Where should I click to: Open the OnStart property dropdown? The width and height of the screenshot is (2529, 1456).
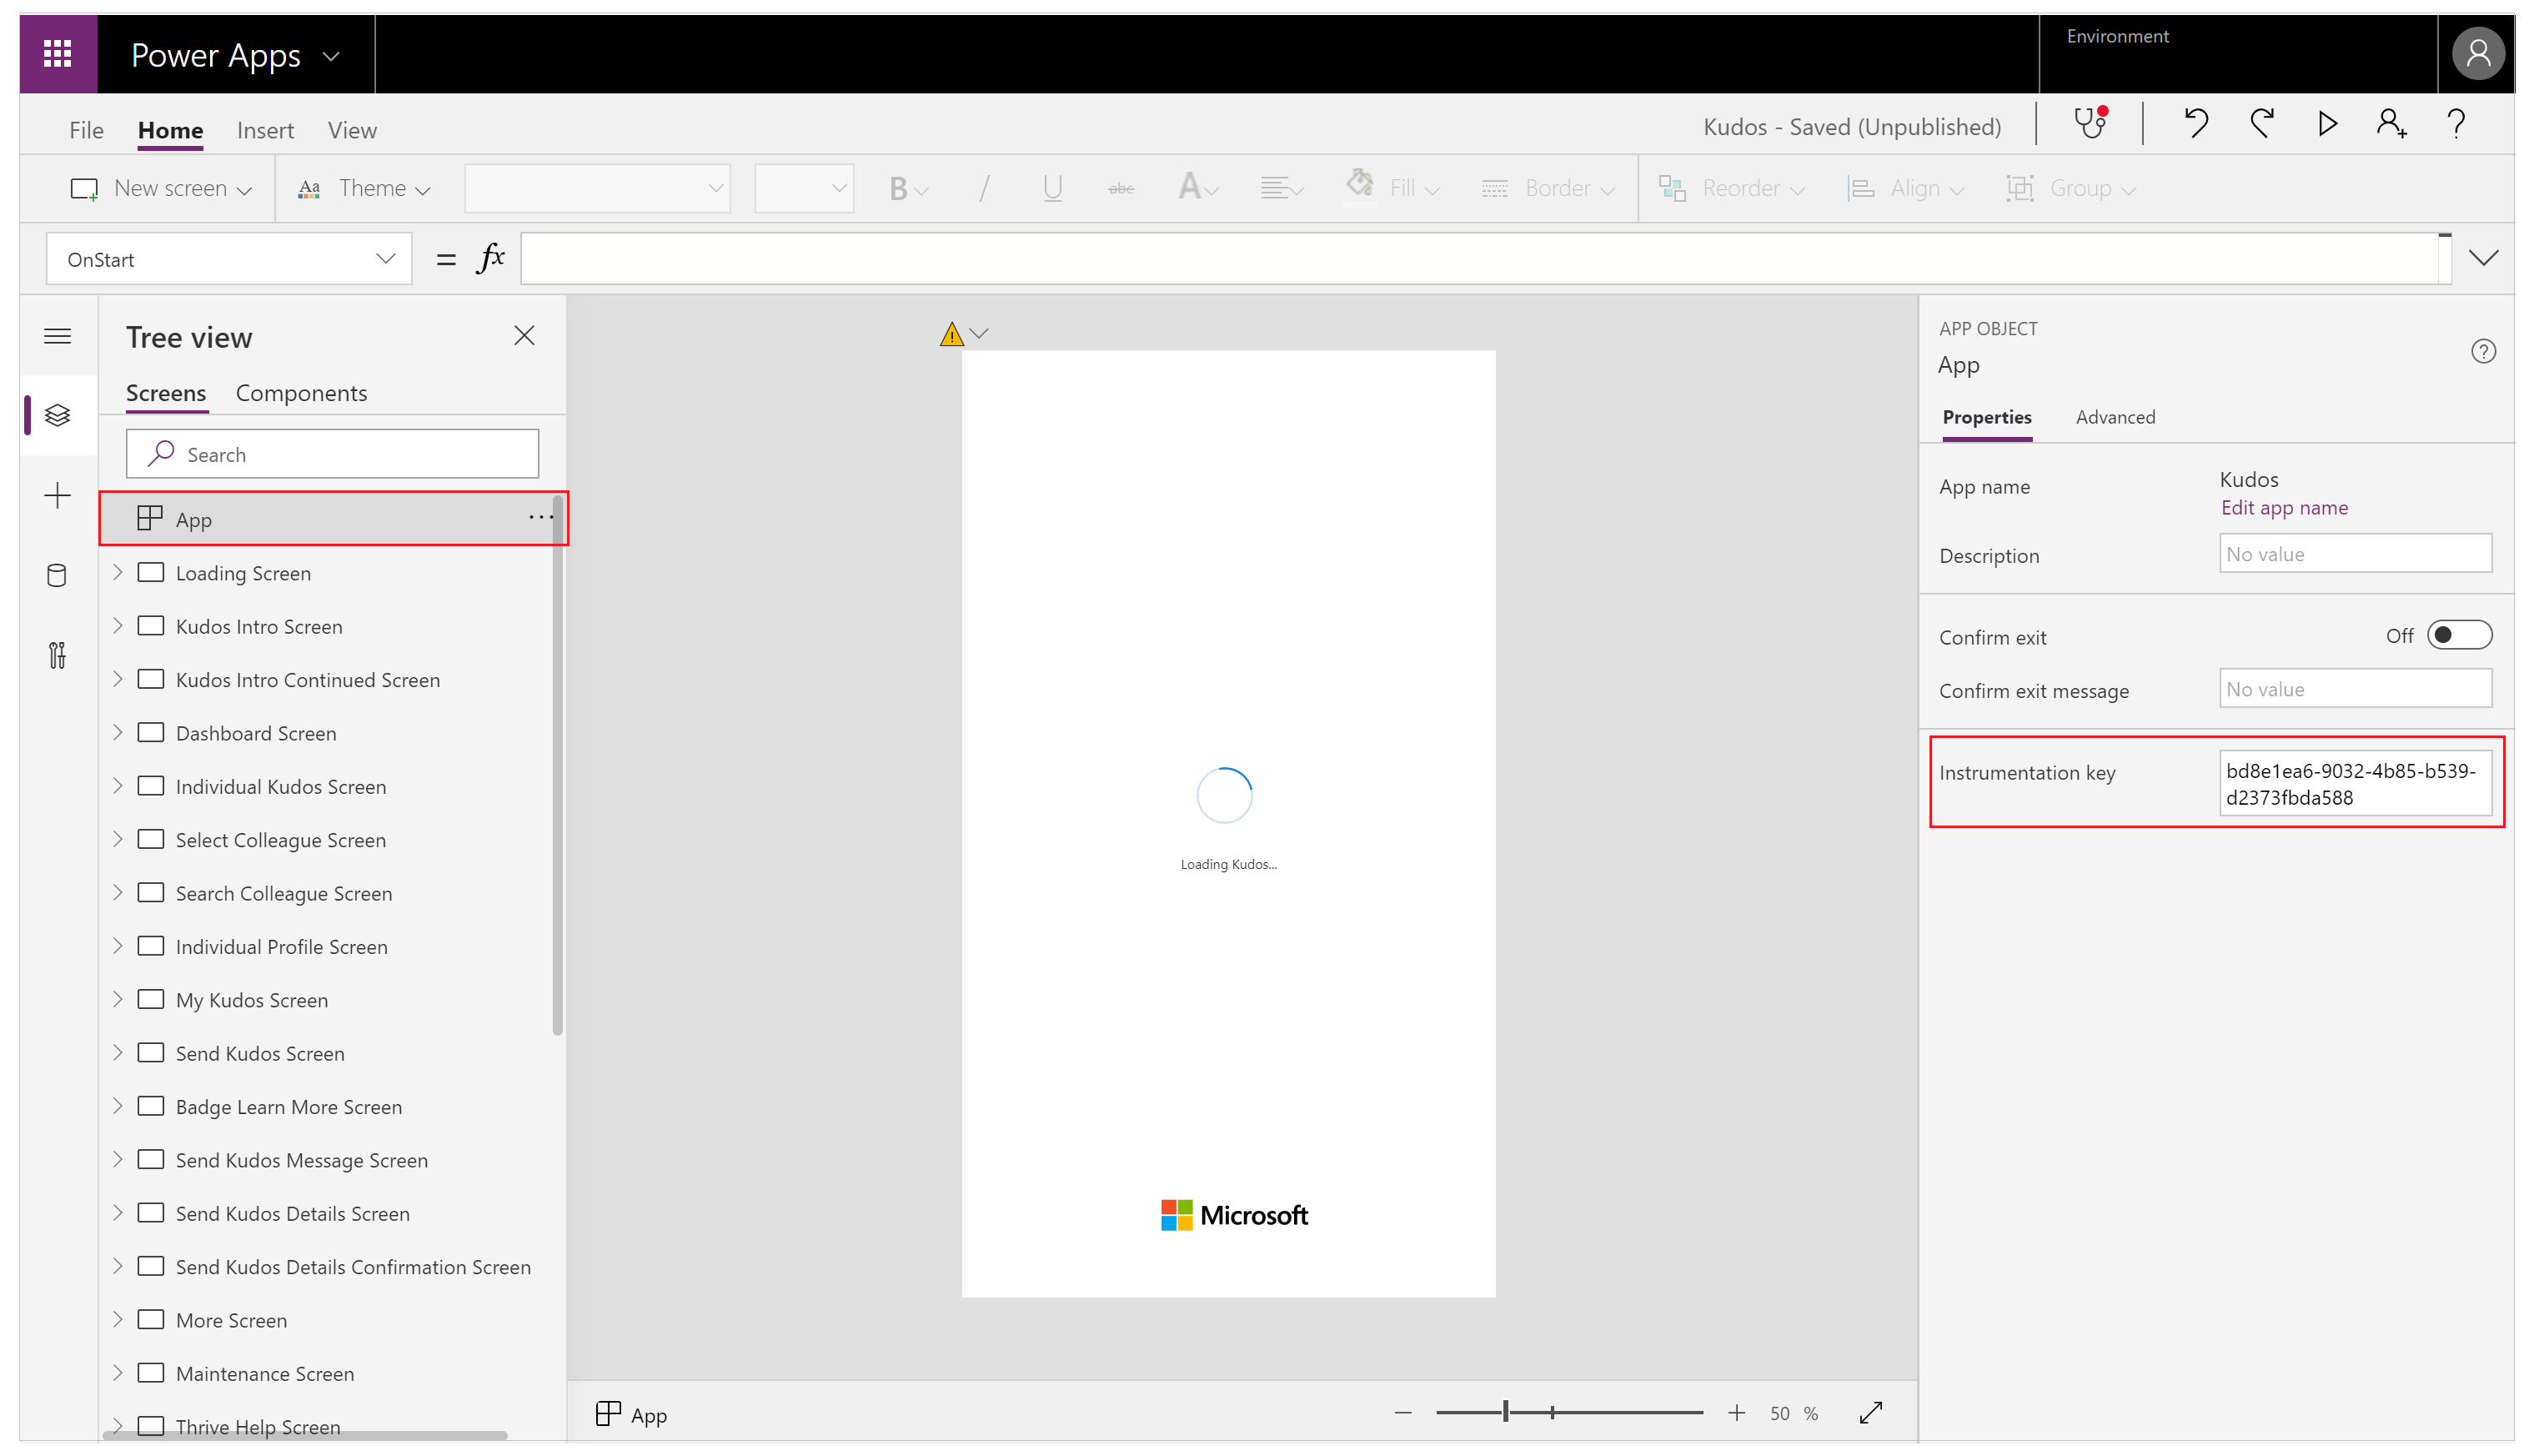pos(385,259)
